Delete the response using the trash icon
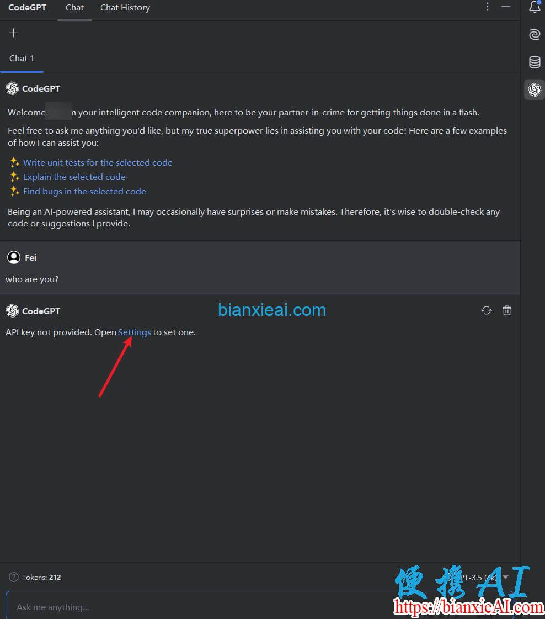 pyautogui.click(x=506, y=310)
